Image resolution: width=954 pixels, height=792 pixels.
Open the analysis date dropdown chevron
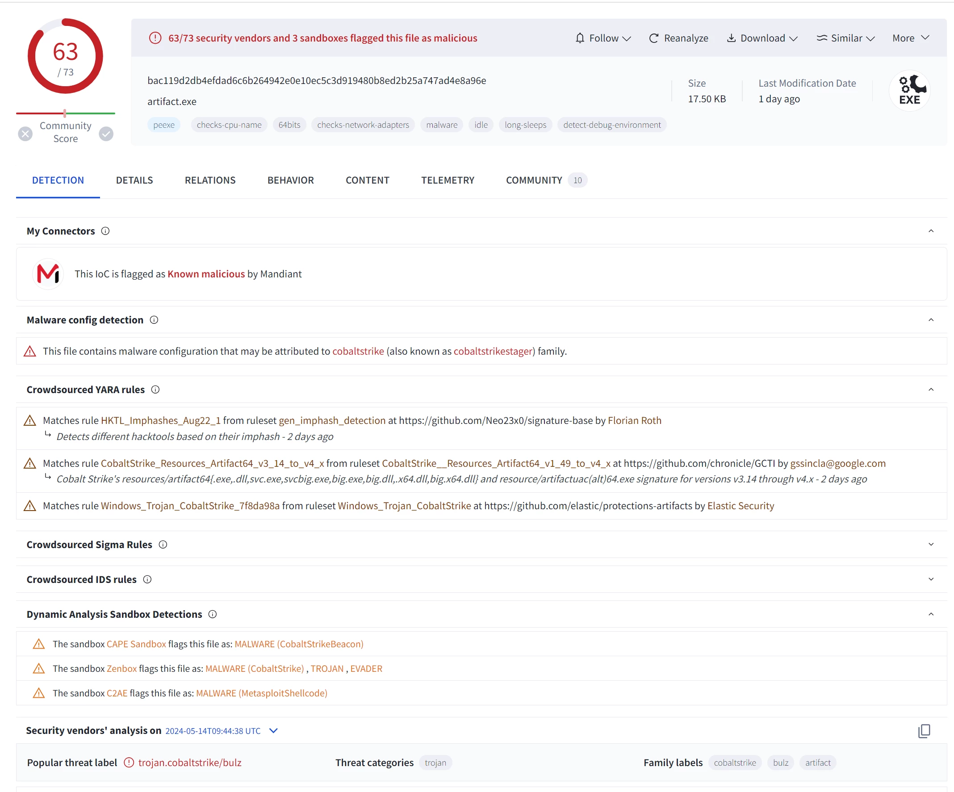pos(273,731)
